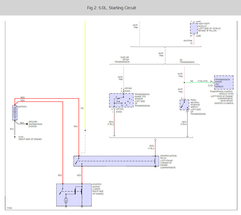This screenshot has height=215, width=241.
Task: Click the LT BLU/YEL wire label
Action: 202,81
